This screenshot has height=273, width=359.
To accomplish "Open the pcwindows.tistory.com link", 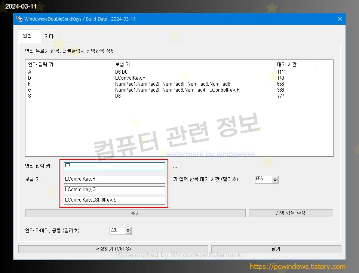I will (297, 266).
